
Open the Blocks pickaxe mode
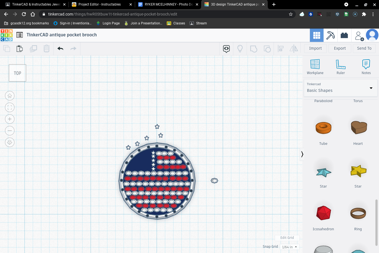click(330, 35)
